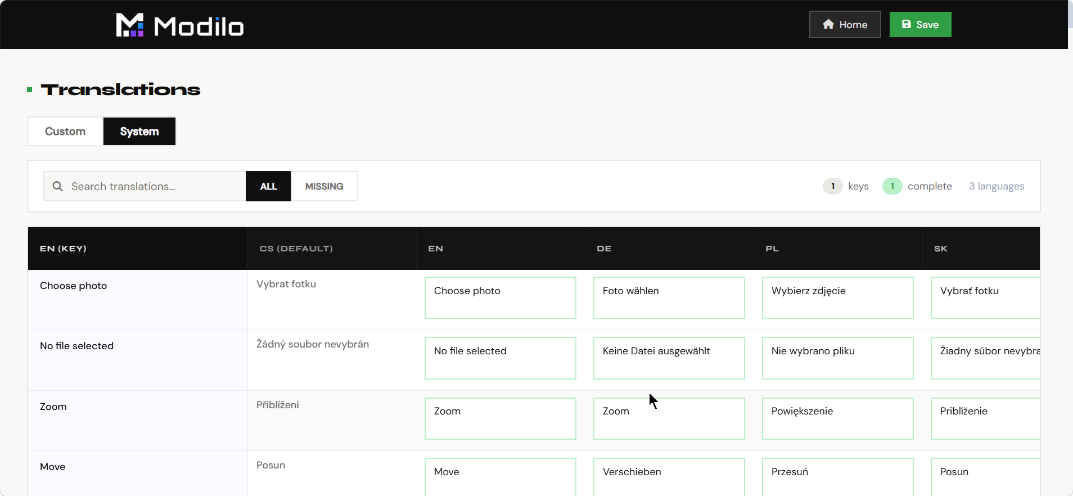Click the Translations page heading

(x=120, y=89)
